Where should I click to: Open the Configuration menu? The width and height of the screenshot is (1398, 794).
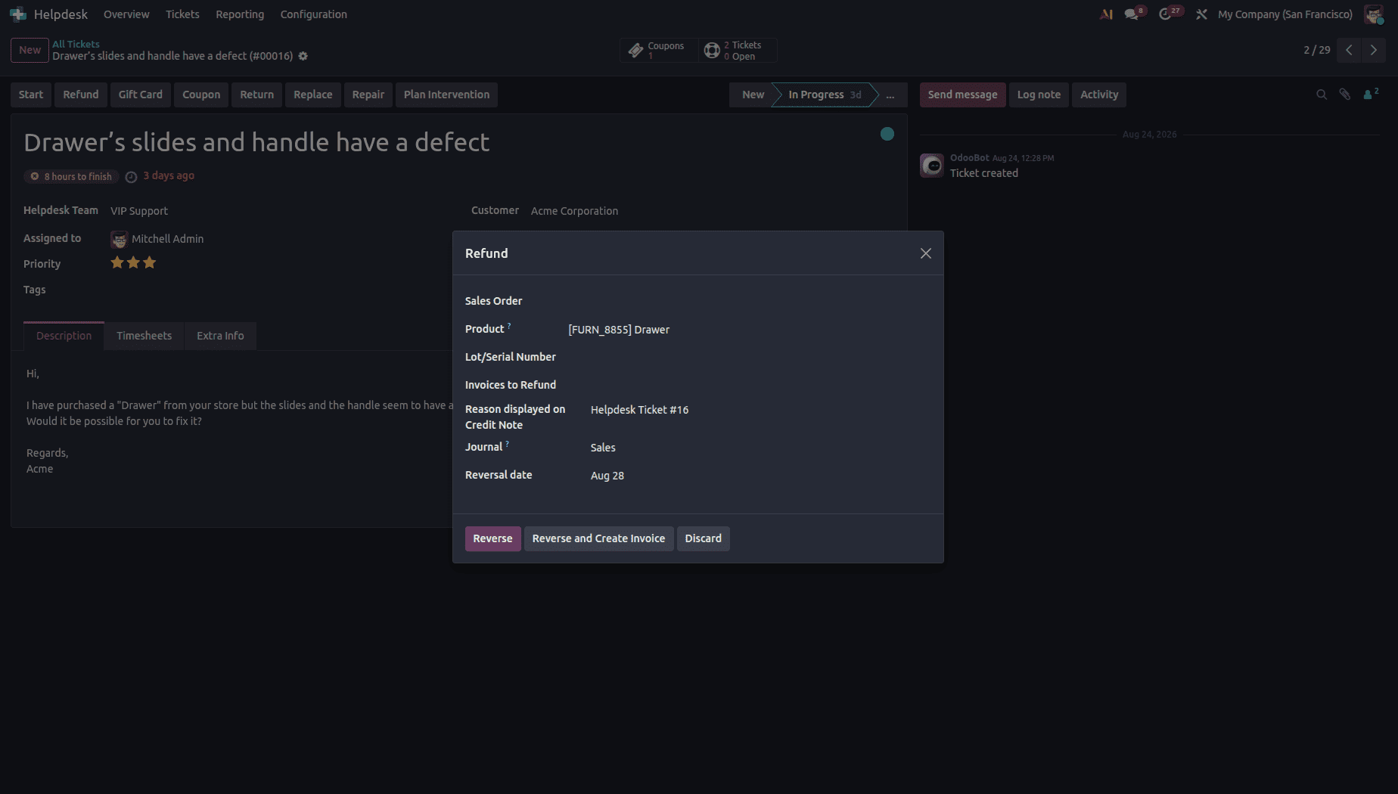click(314, 14)
